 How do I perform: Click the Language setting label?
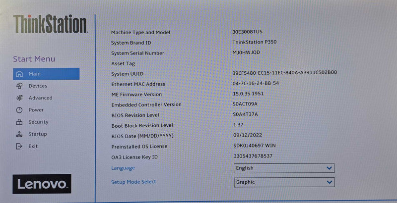[123, 168]
